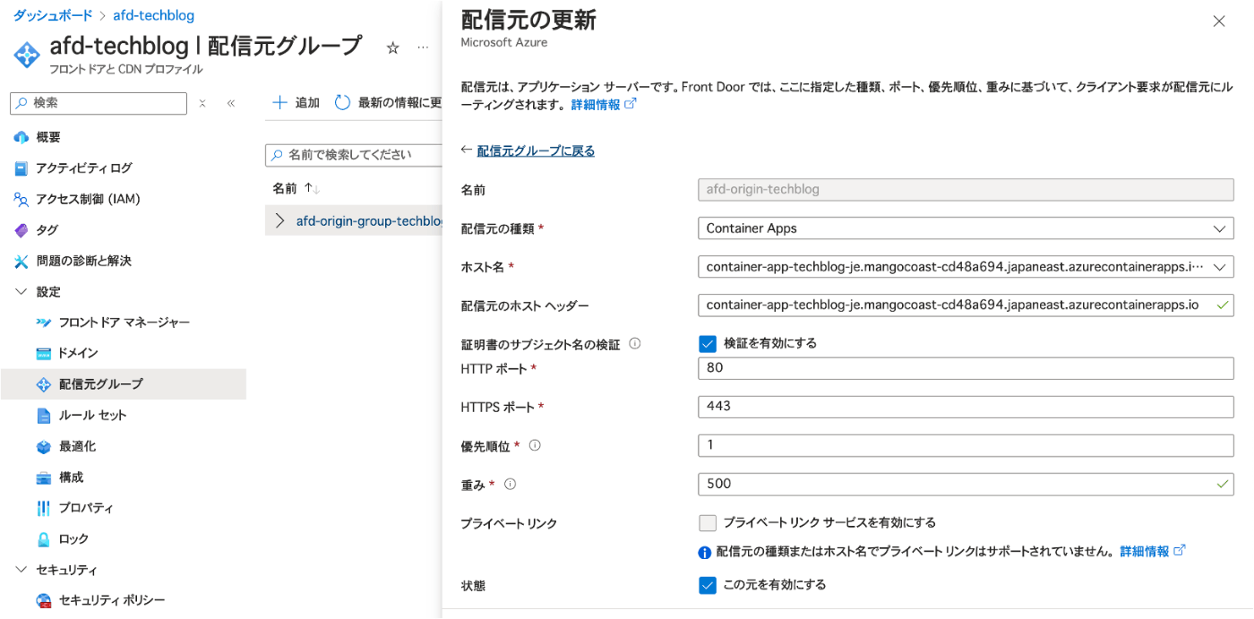Viewport: 1254px width, 619px height.
Task: Click the 配信元グループに戻る link
Action: pos(536,150)
